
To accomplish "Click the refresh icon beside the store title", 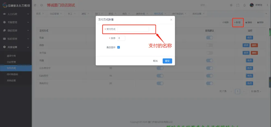I will click(x=41, y=5).
